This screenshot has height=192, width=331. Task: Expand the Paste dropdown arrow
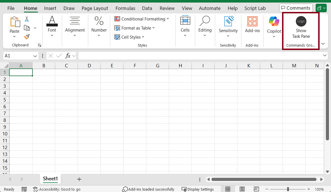14,37
